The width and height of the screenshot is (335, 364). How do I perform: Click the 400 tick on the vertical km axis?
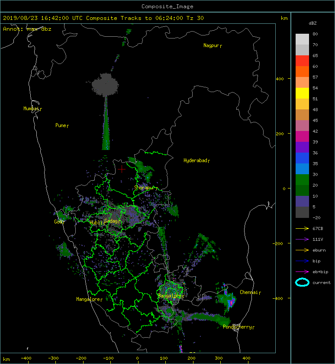click(280, 79)
